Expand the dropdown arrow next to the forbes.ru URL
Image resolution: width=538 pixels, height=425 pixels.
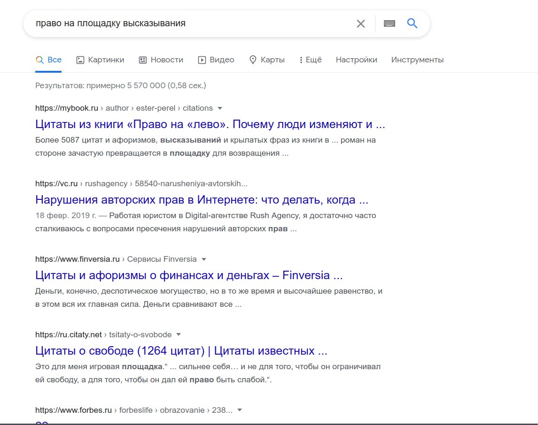240,410
